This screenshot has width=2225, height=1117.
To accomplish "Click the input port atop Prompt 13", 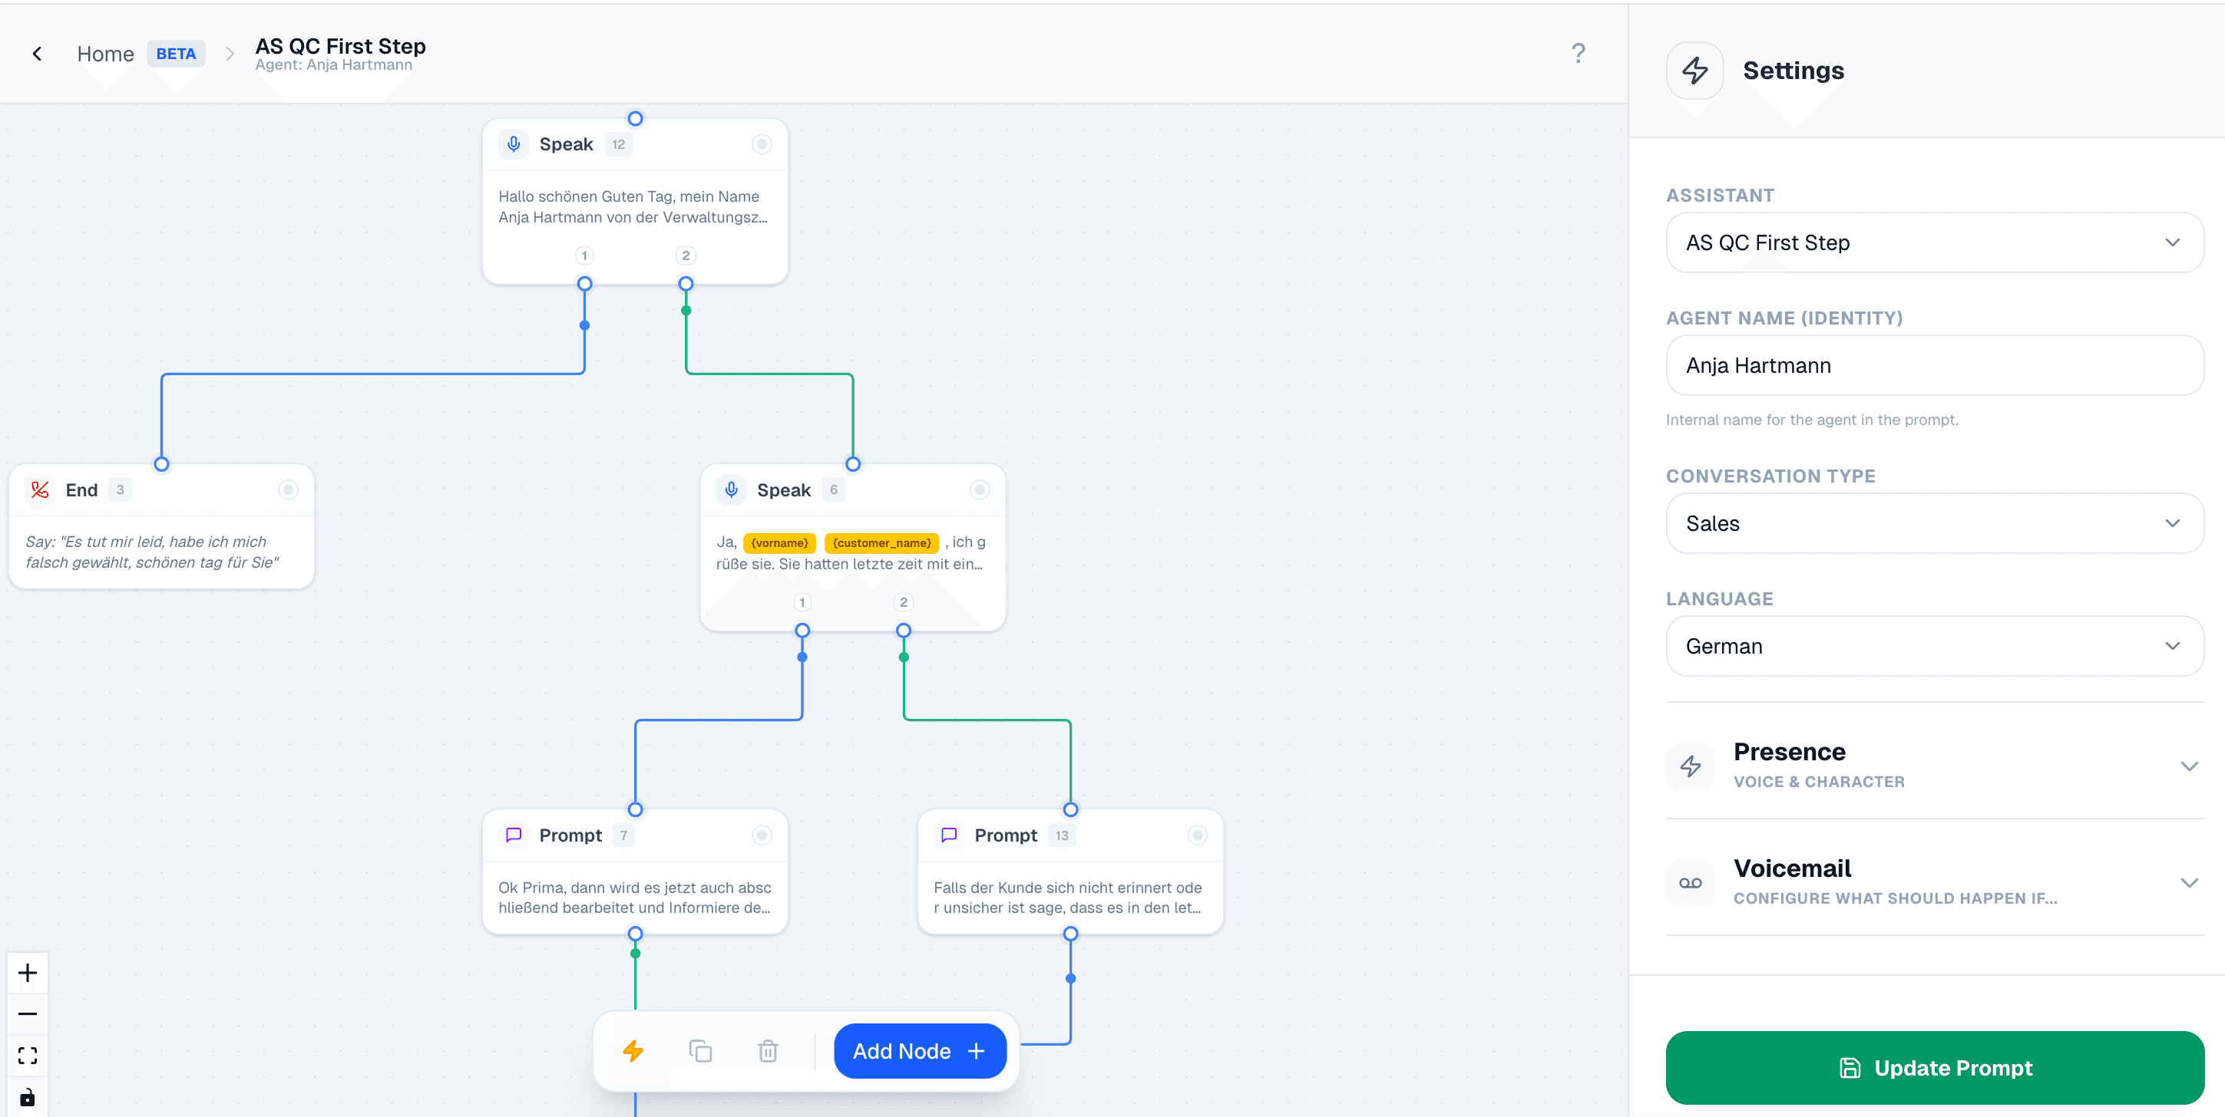I will [1070, 809].
